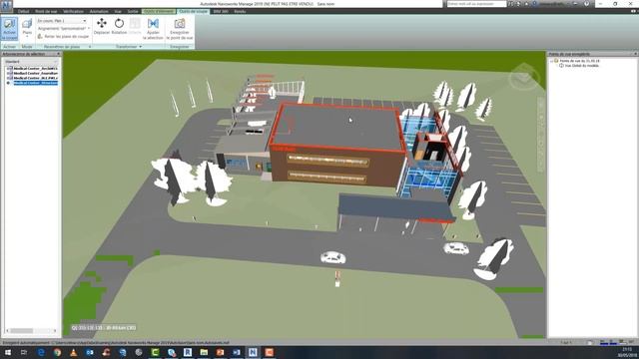Click the building's grey roof in viewport

pos(338,127)
